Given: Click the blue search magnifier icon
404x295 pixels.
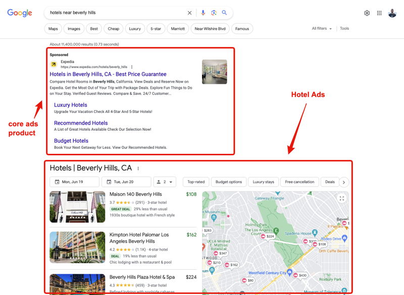Looking at the screenshot, I should [x=224, y=13].
